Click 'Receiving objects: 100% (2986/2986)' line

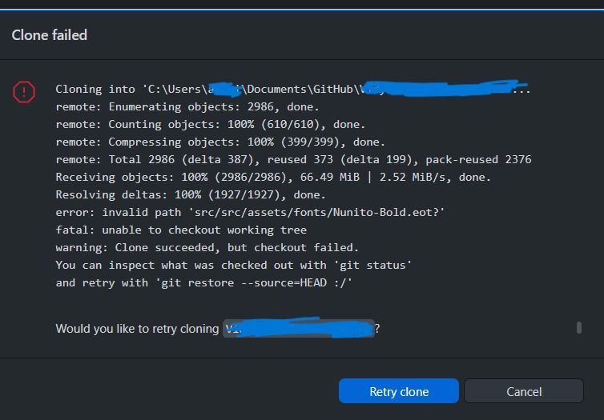(x=273, y=178)
